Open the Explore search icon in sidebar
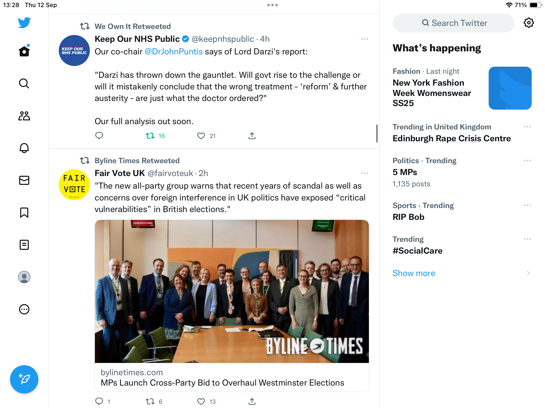The image size is (545, 408). click(24, 83)
